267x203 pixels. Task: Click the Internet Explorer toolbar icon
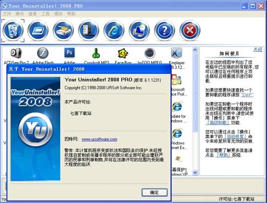click(114, 30)
